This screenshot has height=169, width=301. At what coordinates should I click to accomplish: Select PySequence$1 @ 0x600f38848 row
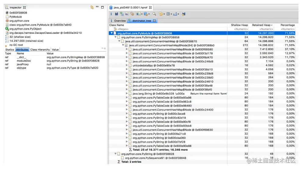coord(202,158)
